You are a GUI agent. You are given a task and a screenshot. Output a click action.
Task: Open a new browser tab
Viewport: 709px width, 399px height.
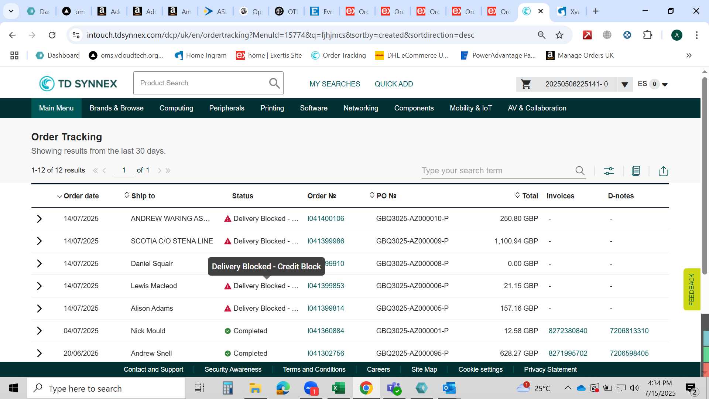click(595, 11)
